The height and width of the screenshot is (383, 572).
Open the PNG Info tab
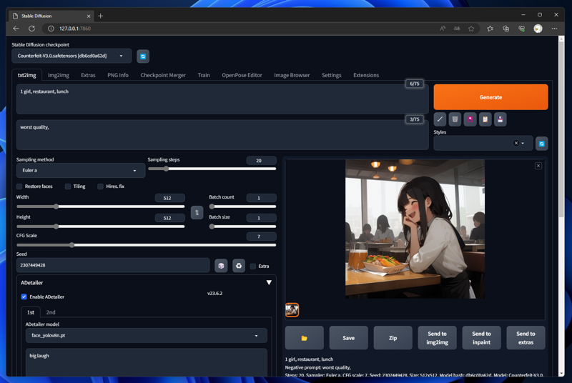118,75
